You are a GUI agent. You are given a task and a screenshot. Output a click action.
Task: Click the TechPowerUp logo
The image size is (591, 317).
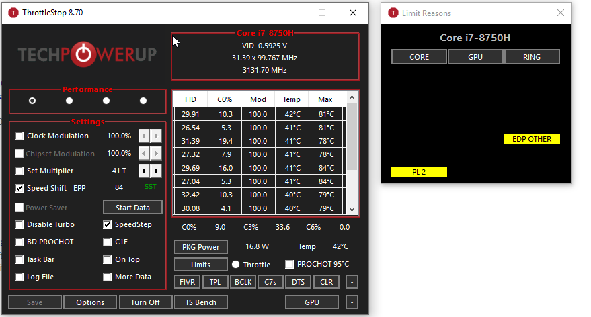[x=87, y=54]
